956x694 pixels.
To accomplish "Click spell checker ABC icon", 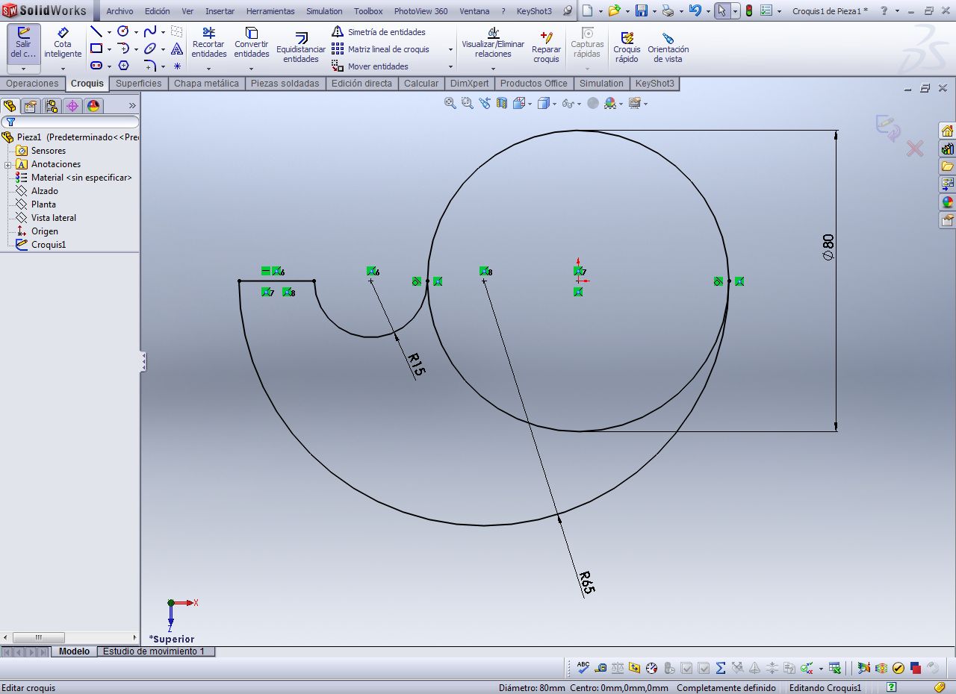I will pyautogui.click(x=583, y=668).
